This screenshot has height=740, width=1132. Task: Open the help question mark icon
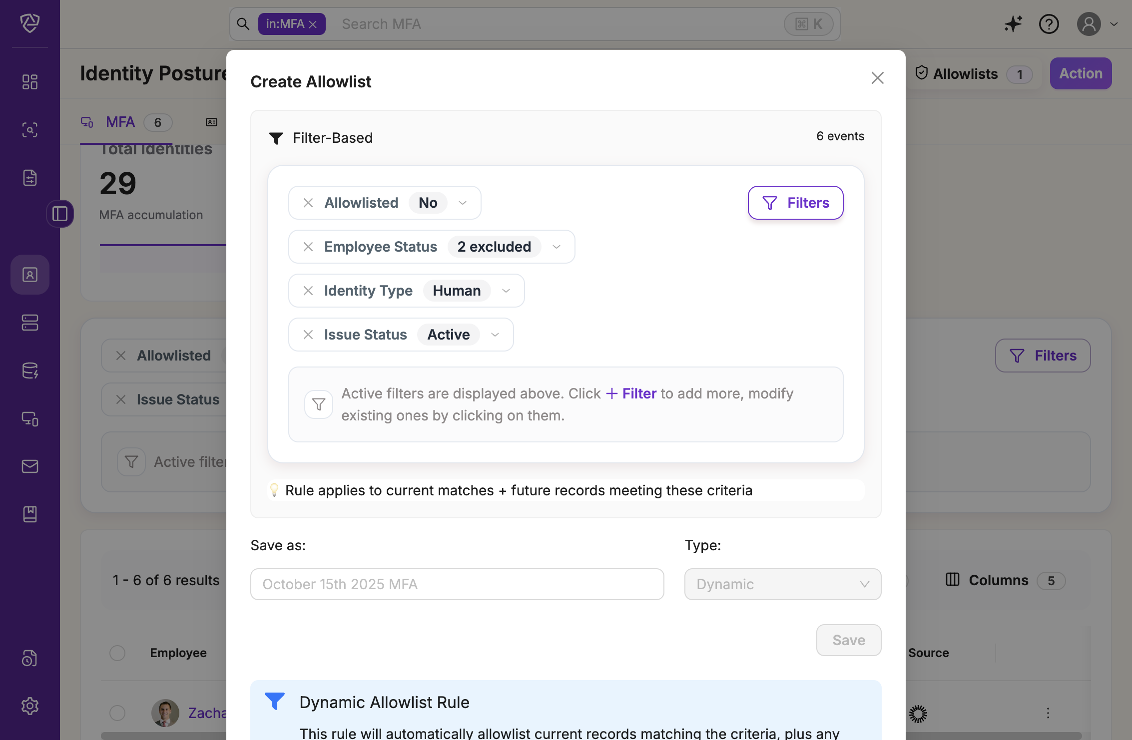[x=1049, y=24]
